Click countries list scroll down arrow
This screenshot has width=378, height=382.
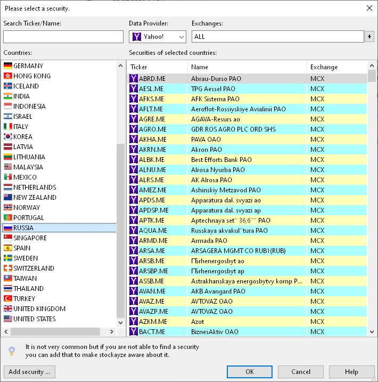[x=120, y=323]
